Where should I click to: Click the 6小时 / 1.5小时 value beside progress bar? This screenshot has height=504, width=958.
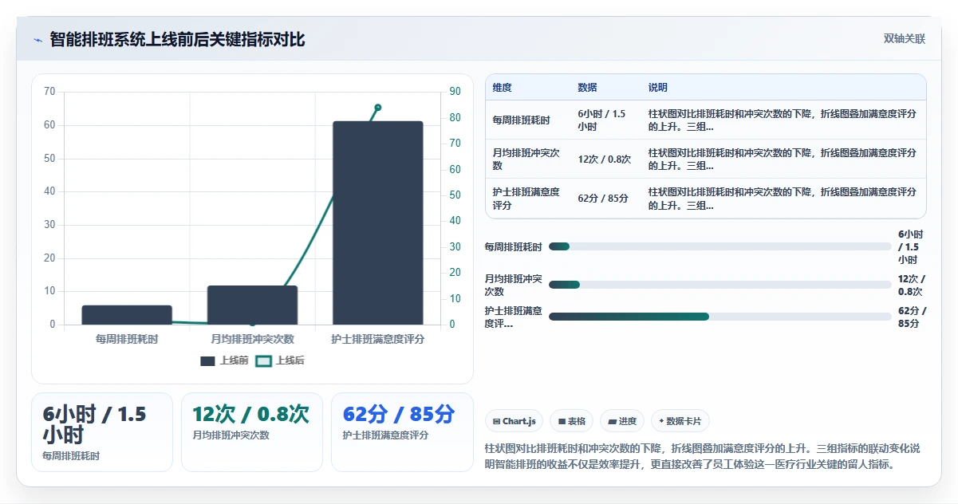click(x=910, y=247)
